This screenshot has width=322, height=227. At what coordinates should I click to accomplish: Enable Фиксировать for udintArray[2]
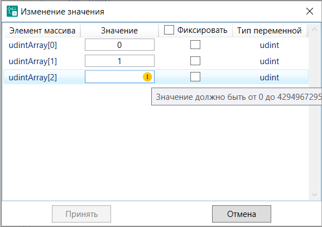(x=195, y=77)
